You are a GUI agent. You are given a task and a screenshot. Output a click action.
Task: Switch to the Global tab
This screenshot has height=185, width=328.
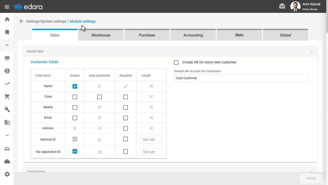tap(285, 35)
